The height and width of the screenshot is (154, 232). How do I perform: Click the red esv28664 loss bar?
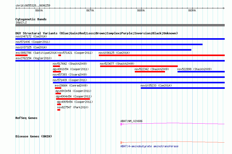pos(58,88)
